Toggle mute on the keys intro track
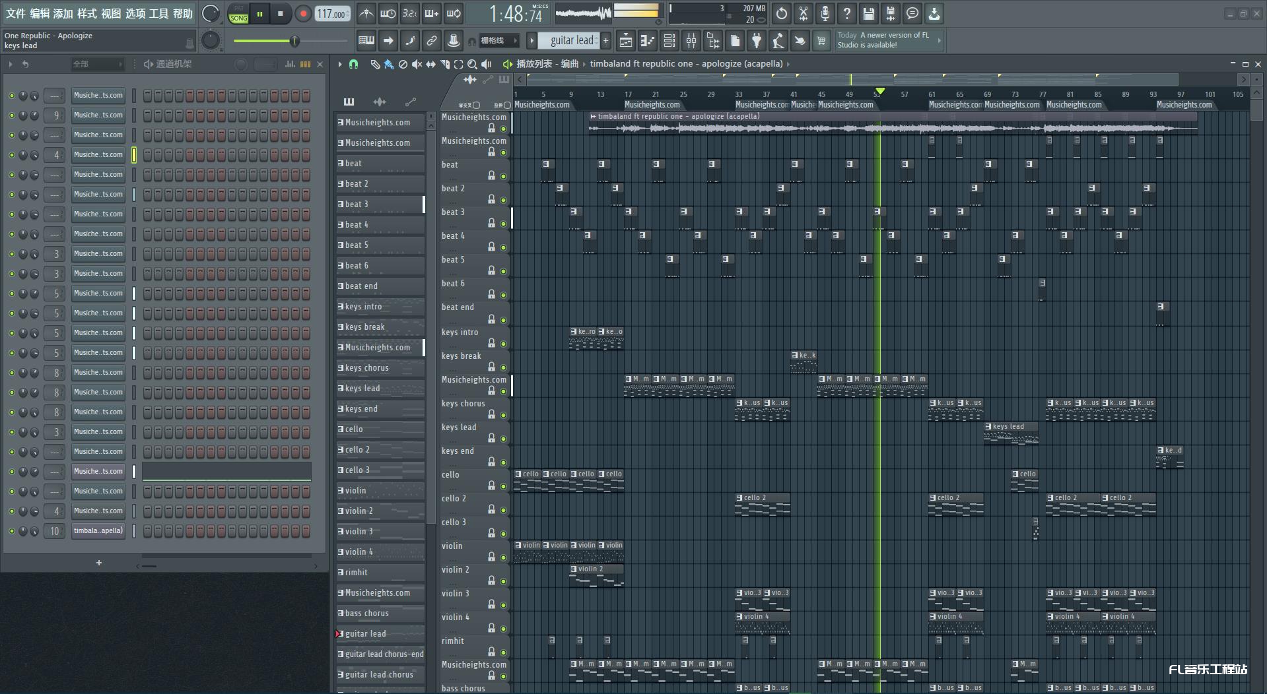Screen dimensions: 1267x694 tap(503, 344)
